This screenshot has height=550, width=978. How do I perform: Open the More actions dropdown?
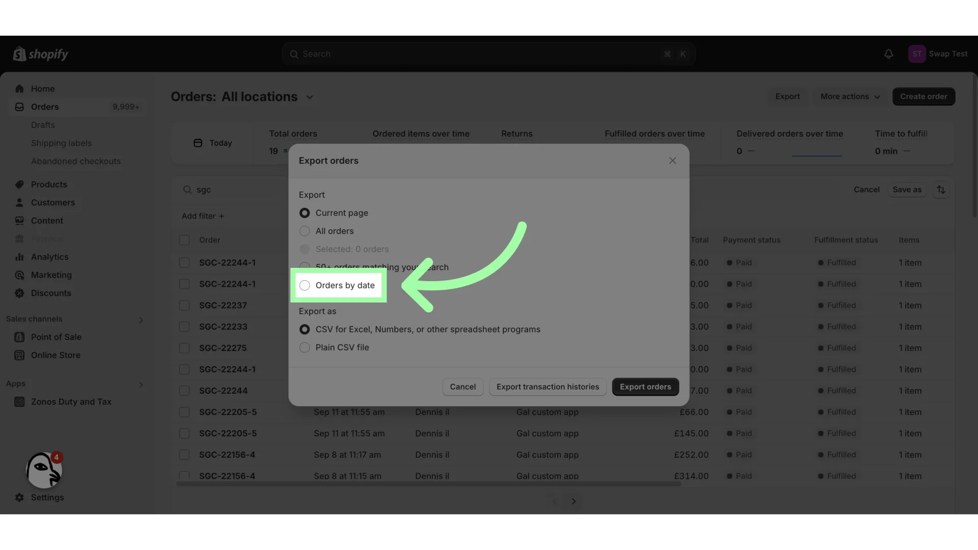click(x=850, y=97)
